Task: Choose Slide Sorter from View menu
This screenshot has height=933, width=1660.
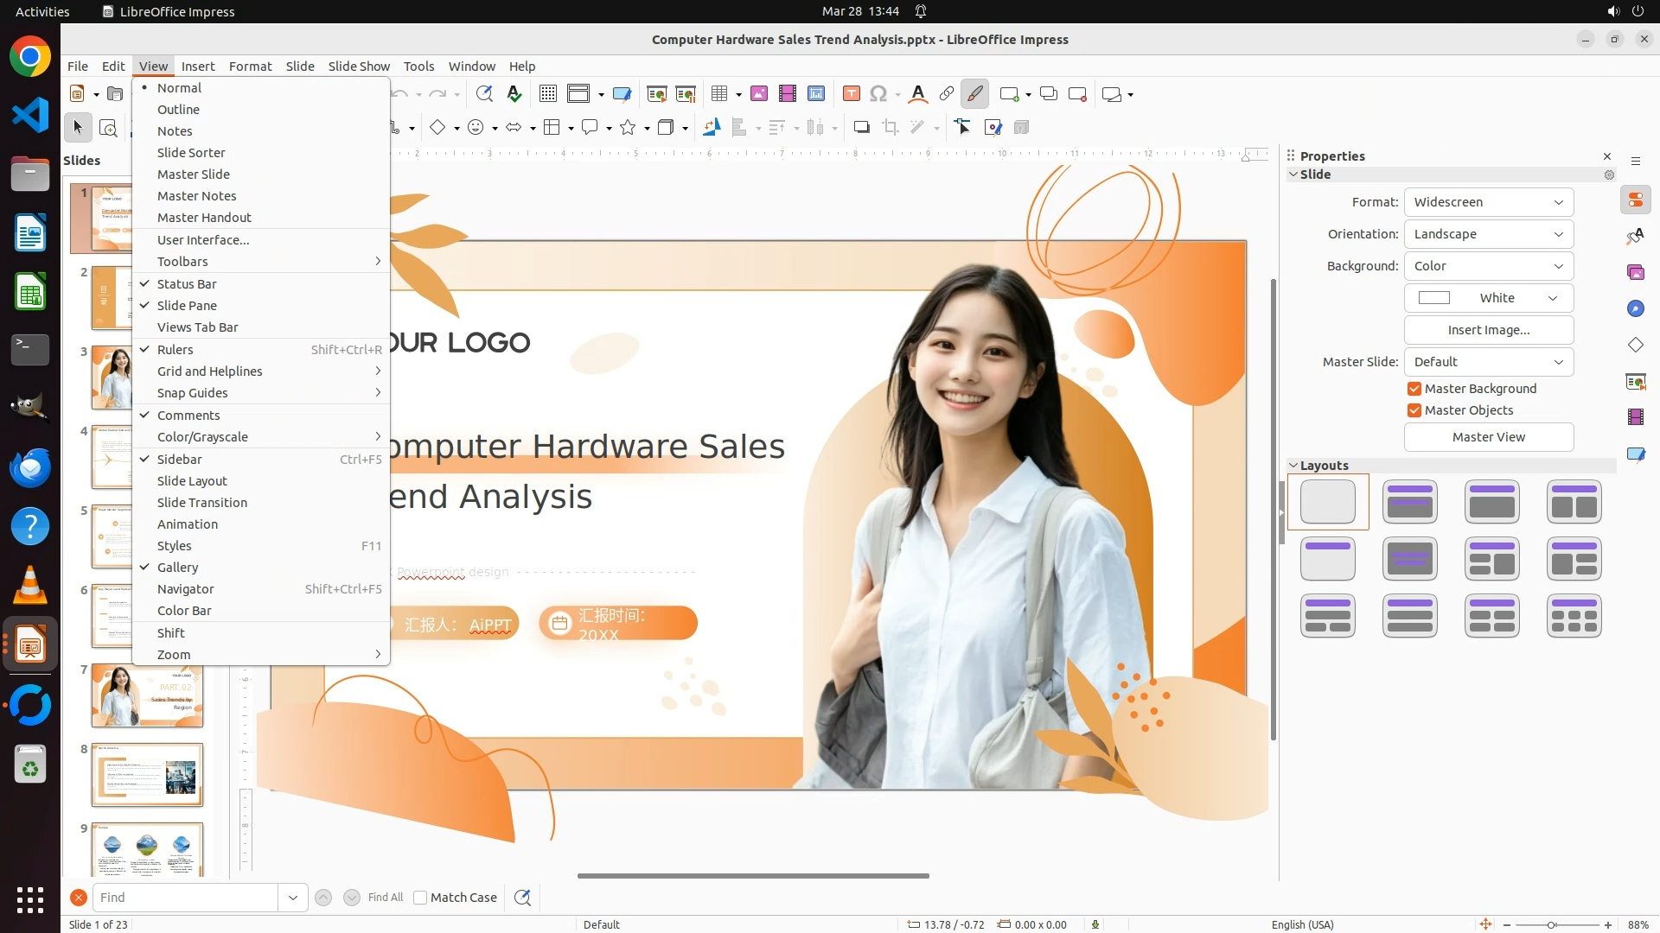Action: (x=191, y=153)
